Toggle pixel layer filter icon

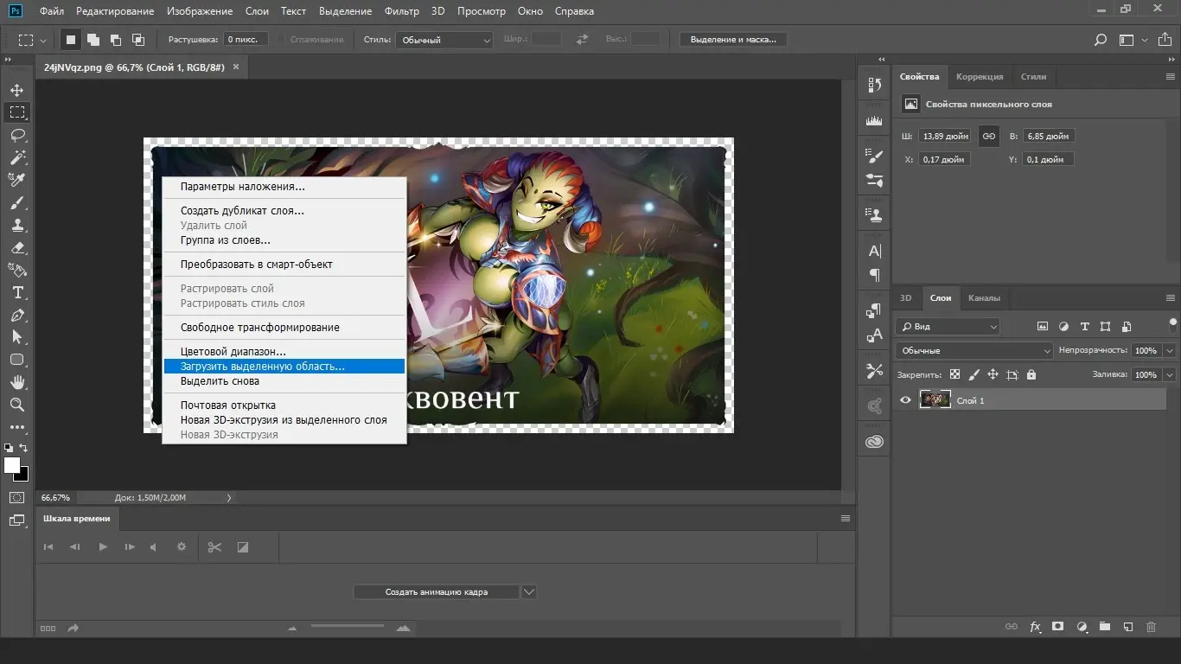click(x=1043, y=327)
